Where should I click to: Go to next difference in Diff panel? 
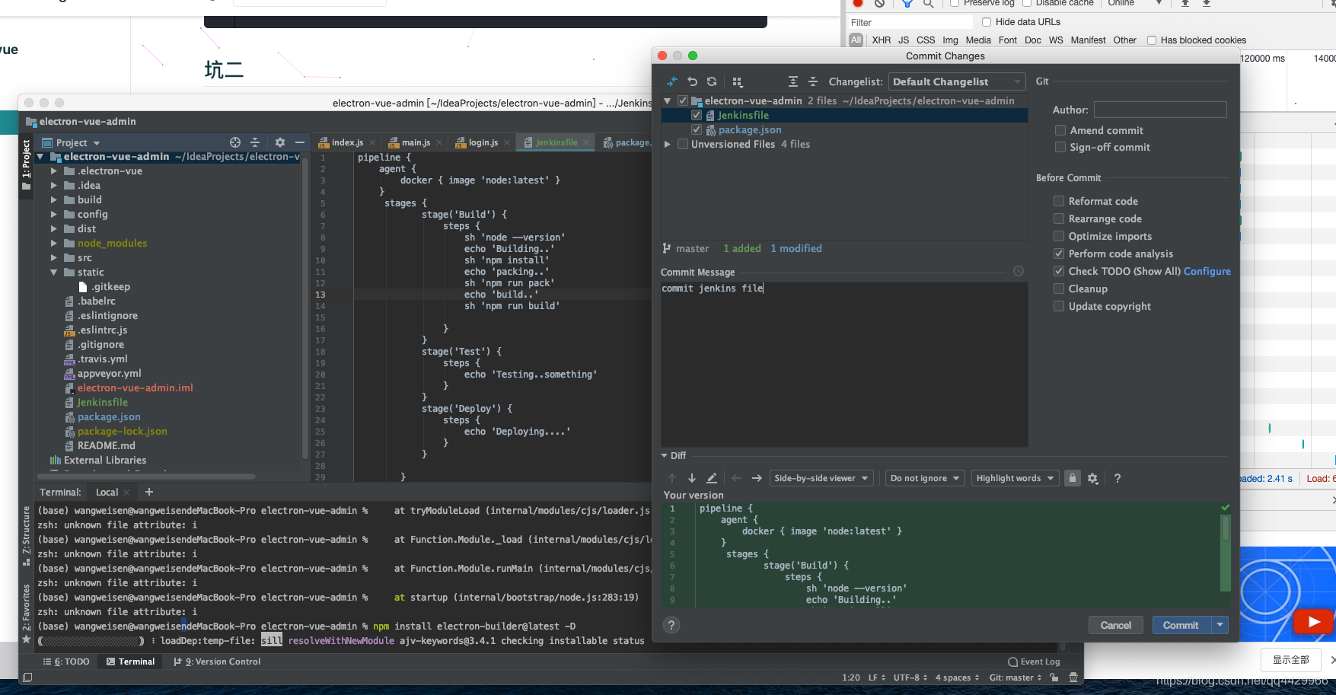point(692,478)
